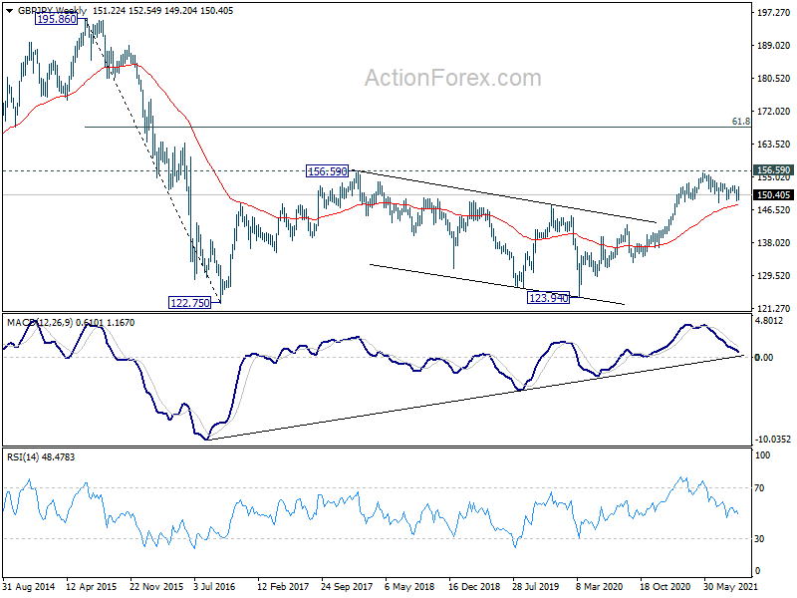Click the 138.020 price axis value

(x=774, y=243)
